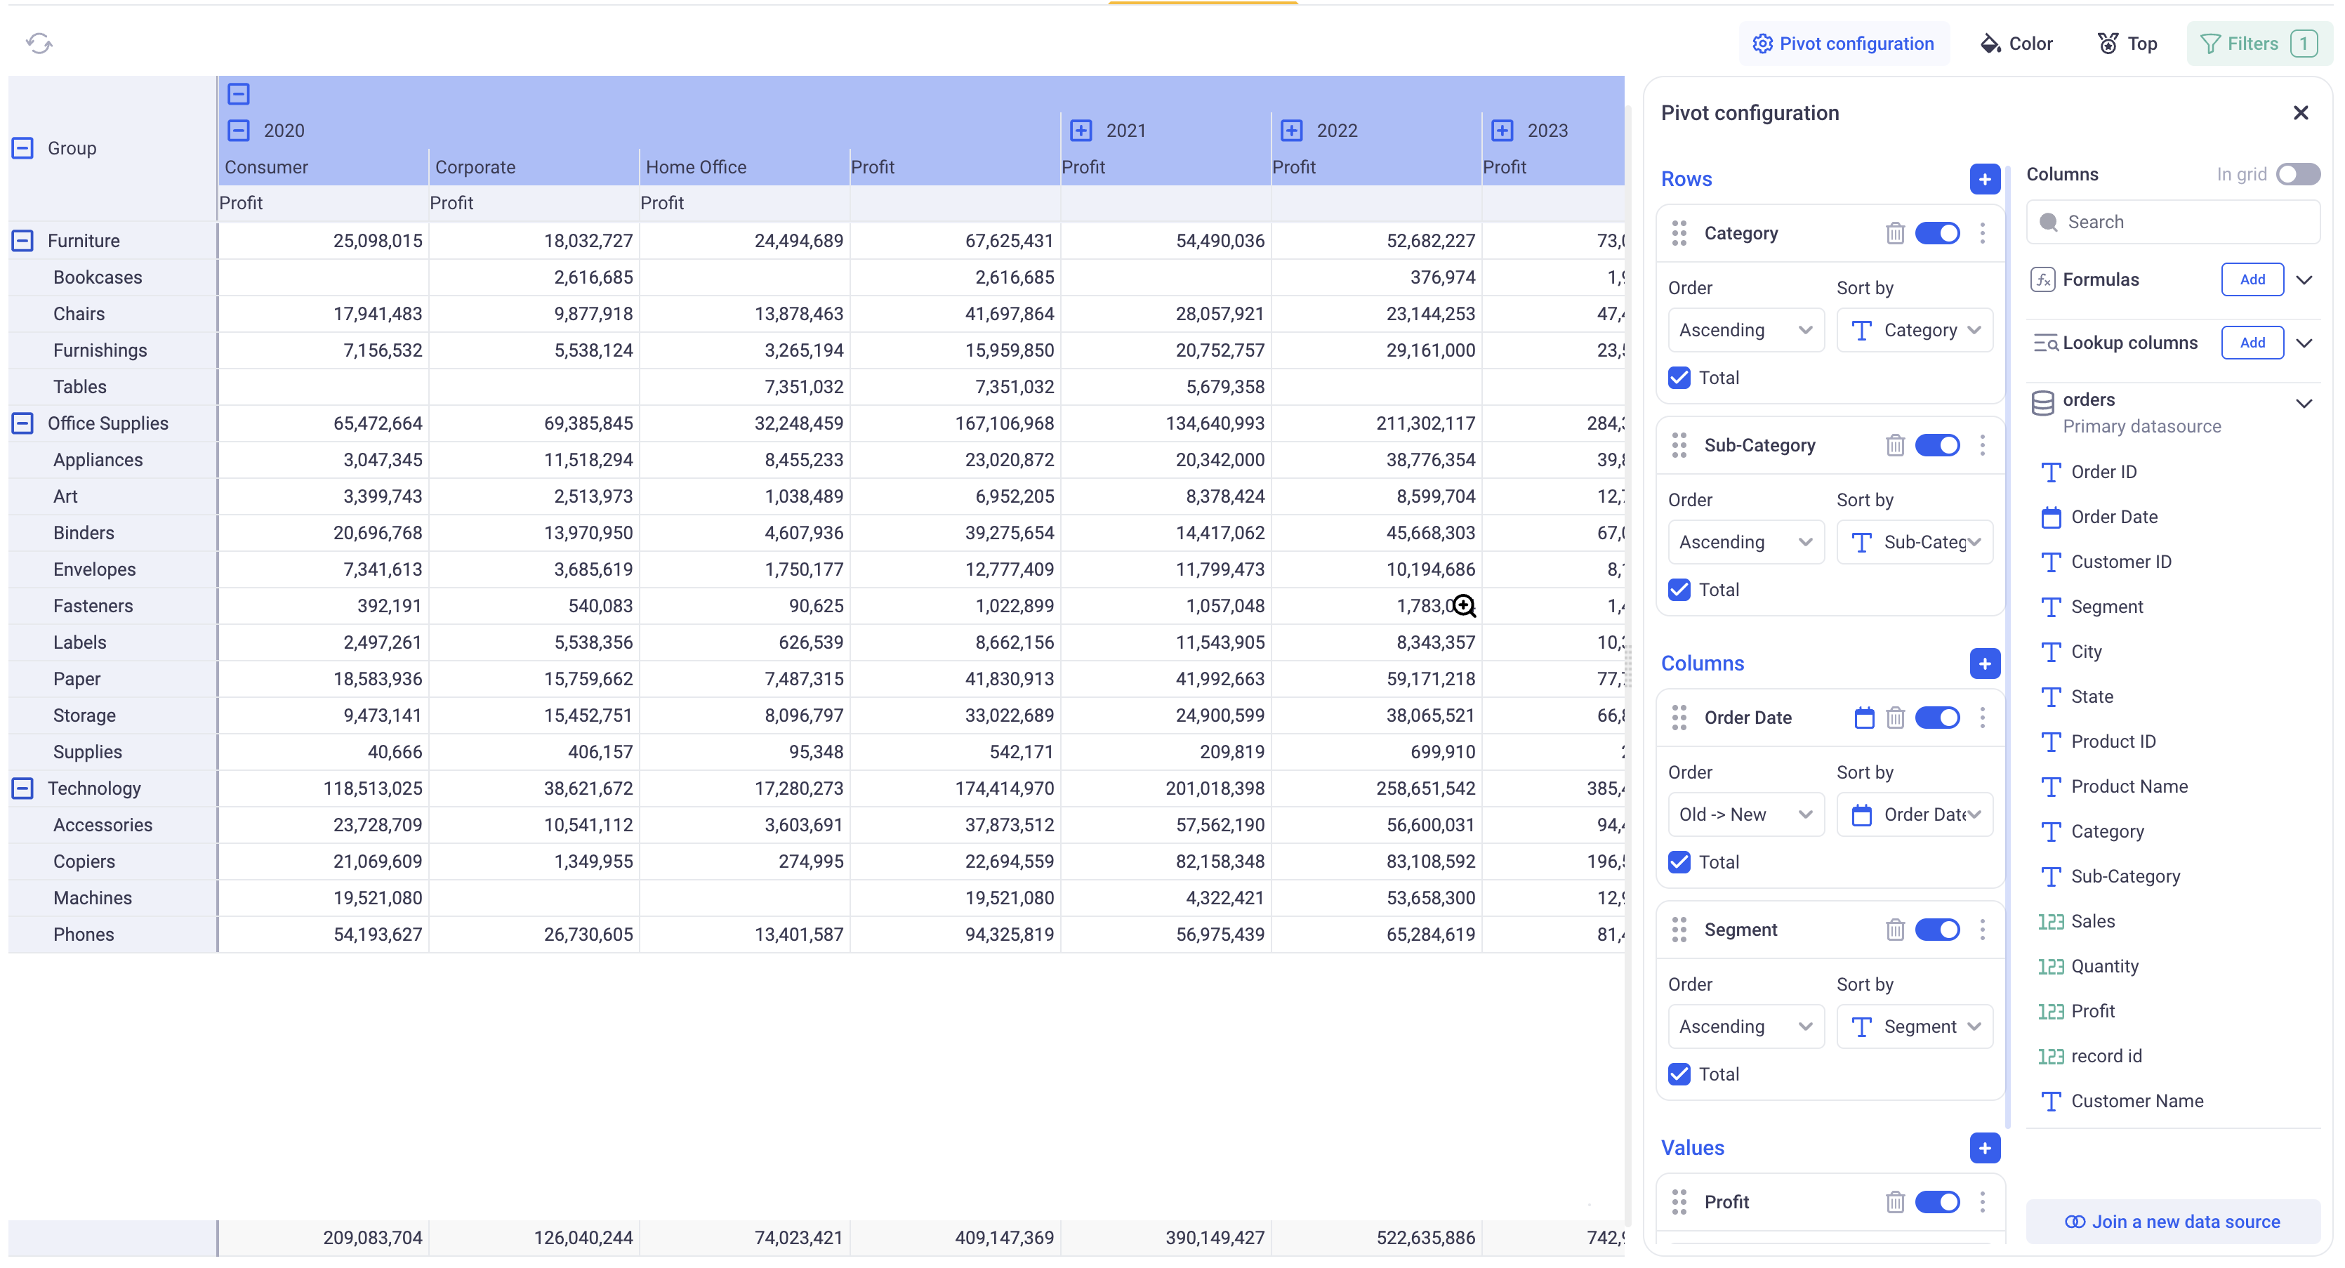
Task: Close the Pivot configuration panel
Action: coord(2300,113)
